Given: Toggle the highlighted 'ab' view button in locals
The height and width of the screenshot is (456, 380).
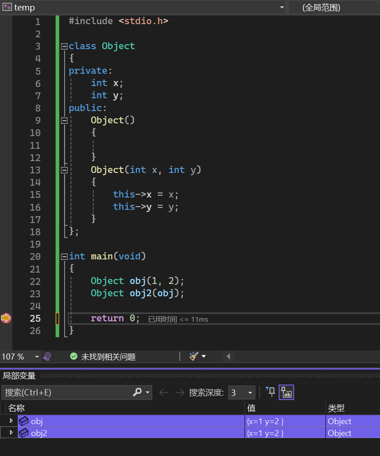Looking at the screenshot, I should 286,392.
